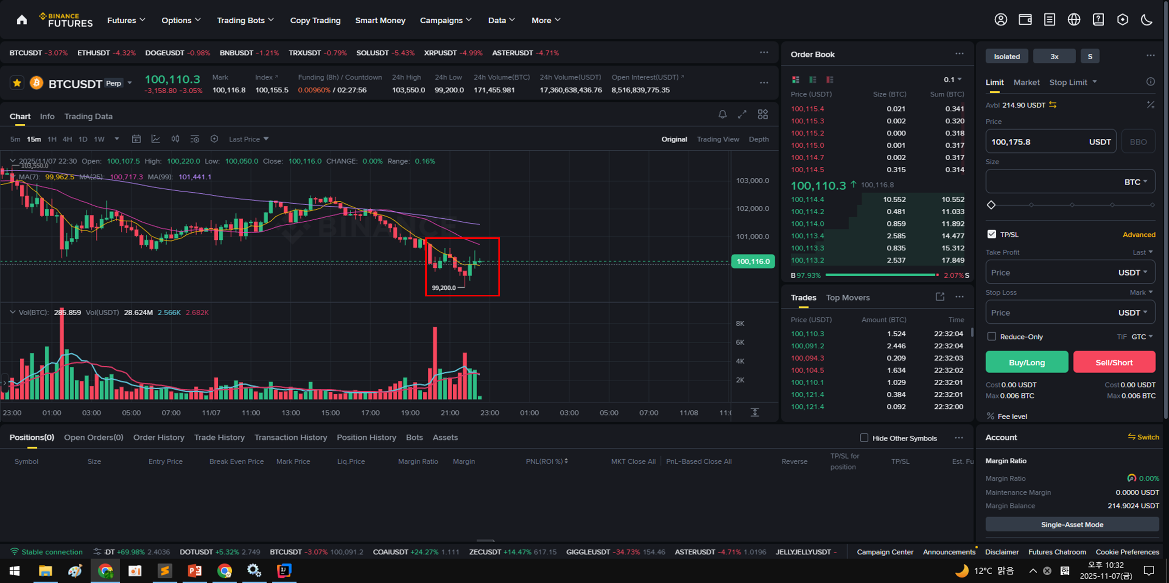Viewport: 1169px width, 583px height.
Task: Expand the TIF GTC dropdown
Action: coord(1142,336)
